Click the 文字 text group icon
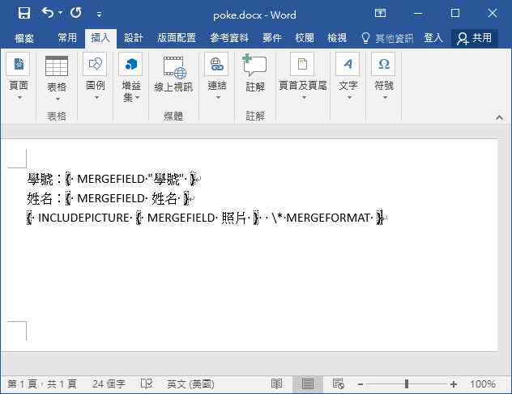The image size is (512, 394). coord(348,64)
